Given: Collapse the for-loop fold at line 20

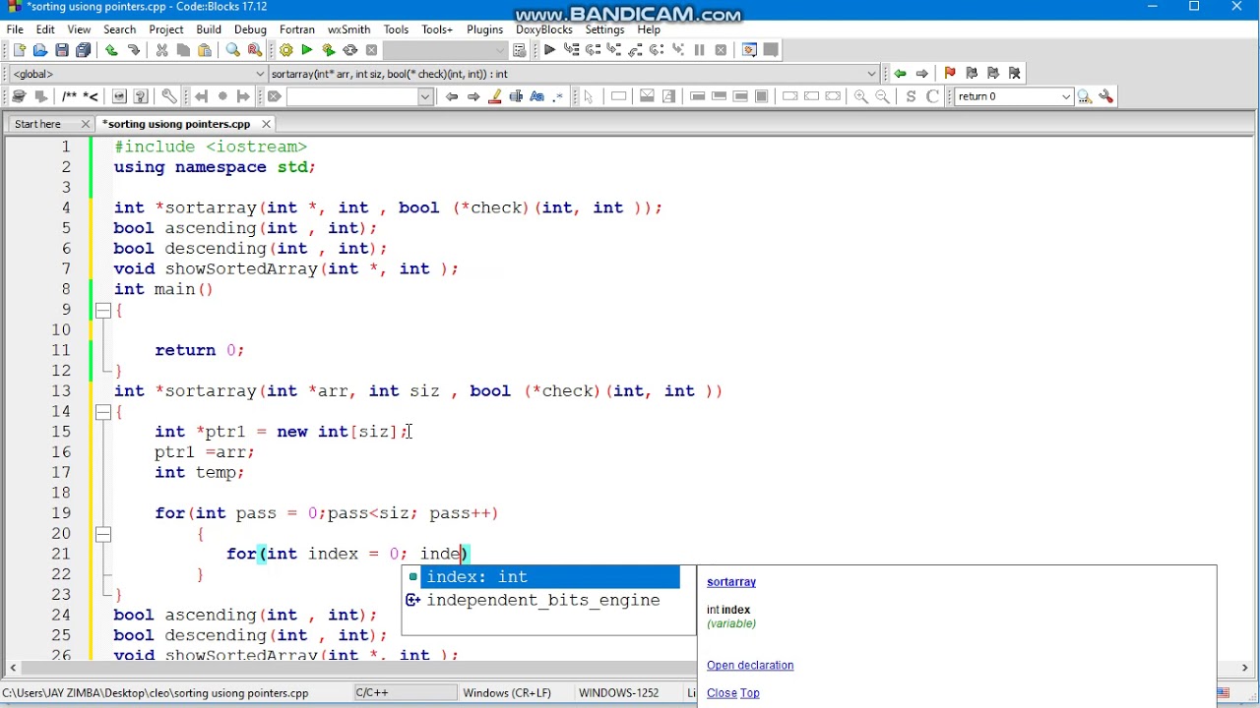Looking at the screenshot, I should 102,534.
